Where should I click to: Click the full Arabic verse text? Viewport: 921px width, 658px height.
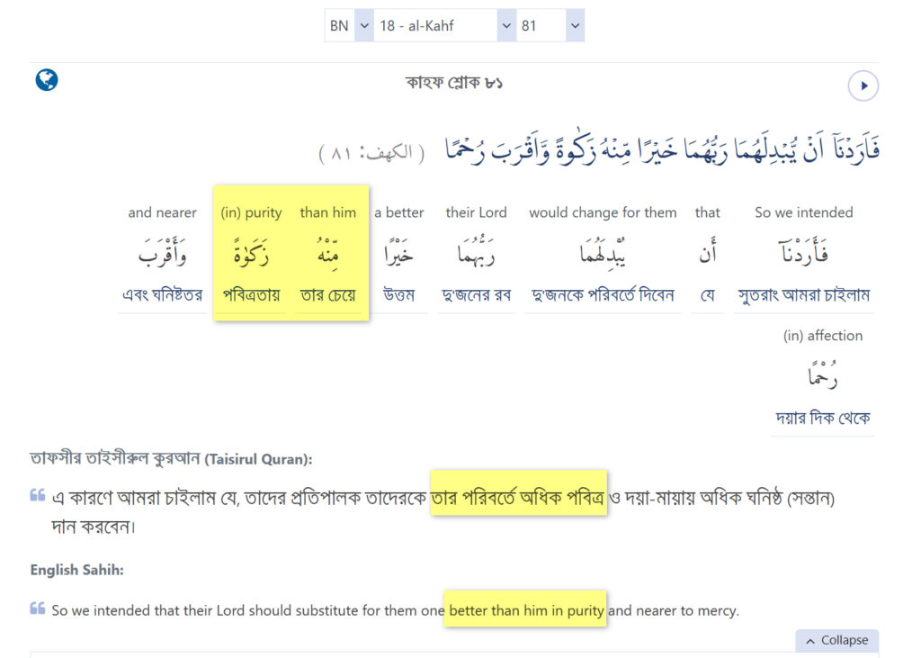(x=662, y=149)
